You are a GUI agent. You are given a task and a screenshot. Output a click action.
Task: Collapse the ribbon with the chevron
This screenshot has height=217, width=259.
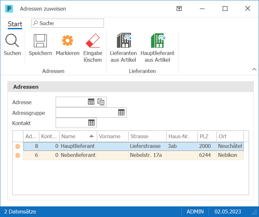coord(254,69)
